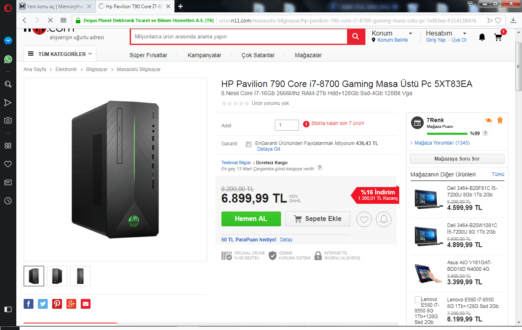Image resolution: width=522 pixels, height=330 pixels.
Task: Select the first product thumbnail
Action: pyautogui.click(x=34, y=276)
